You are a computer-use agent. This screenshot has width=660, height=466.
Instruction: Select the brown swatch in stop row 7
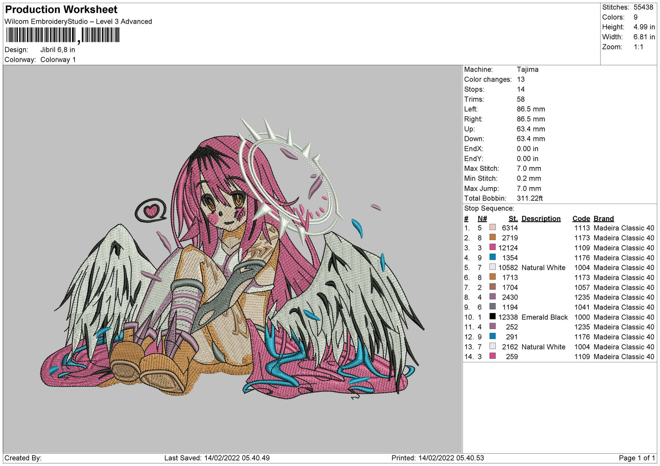point(492,287)
